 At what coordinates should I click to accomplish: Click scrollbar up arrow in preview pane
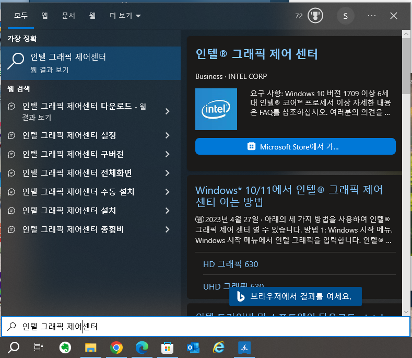coord(406,34)
